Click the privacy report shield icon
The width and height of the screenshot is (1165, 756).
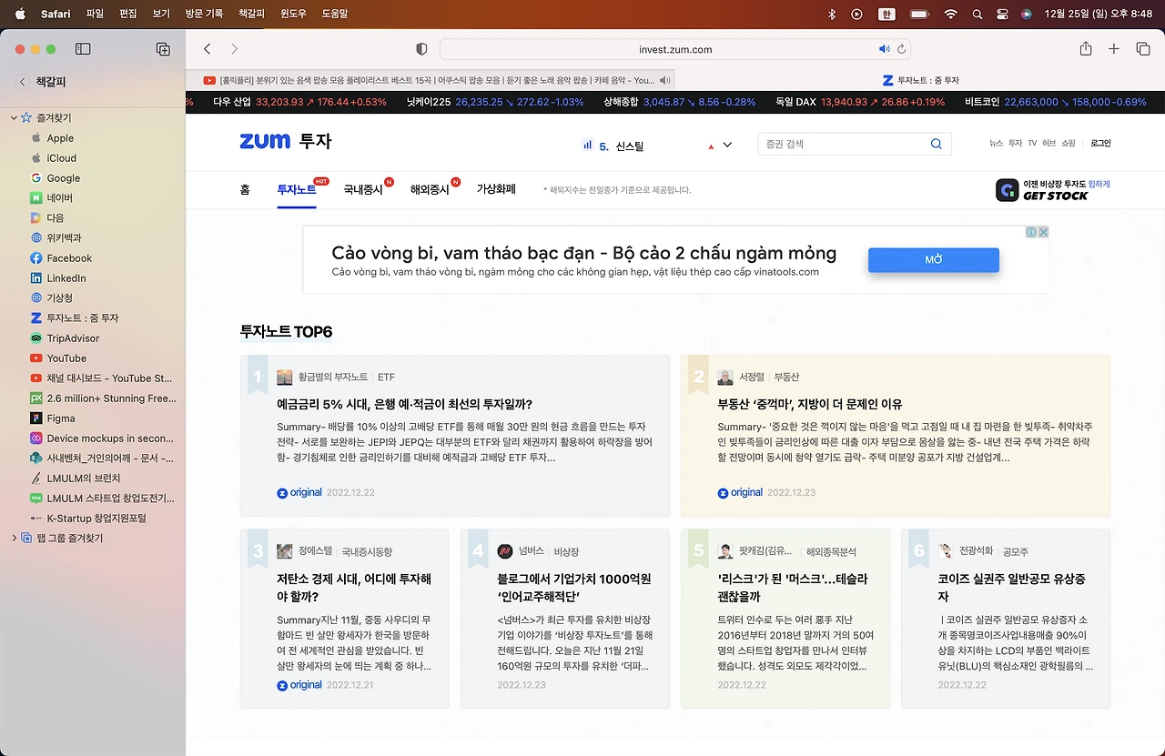tap(421, 49)
